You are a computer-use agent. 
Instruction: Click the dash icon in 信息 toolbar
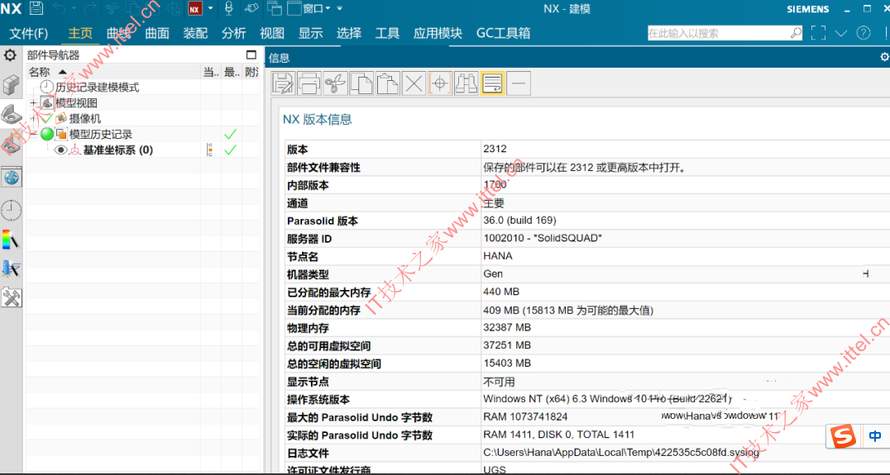[519, 83]
